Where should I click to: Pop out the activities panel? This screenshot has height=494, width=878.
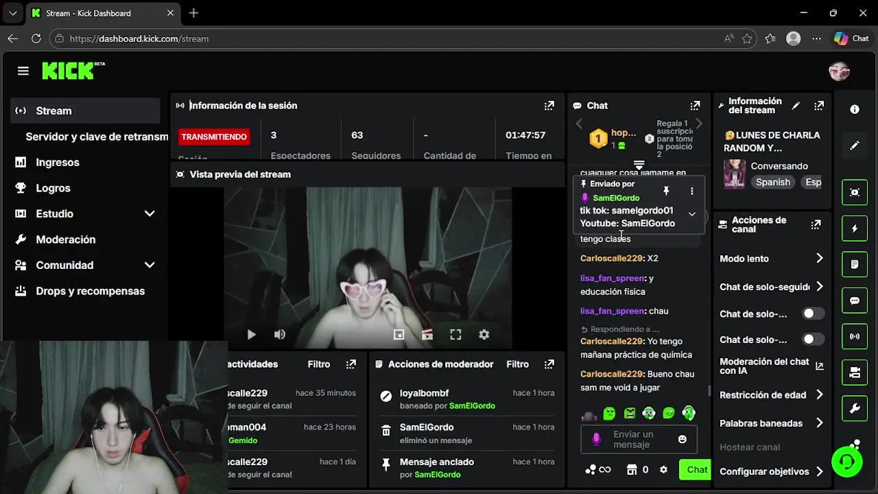point(351,364)
